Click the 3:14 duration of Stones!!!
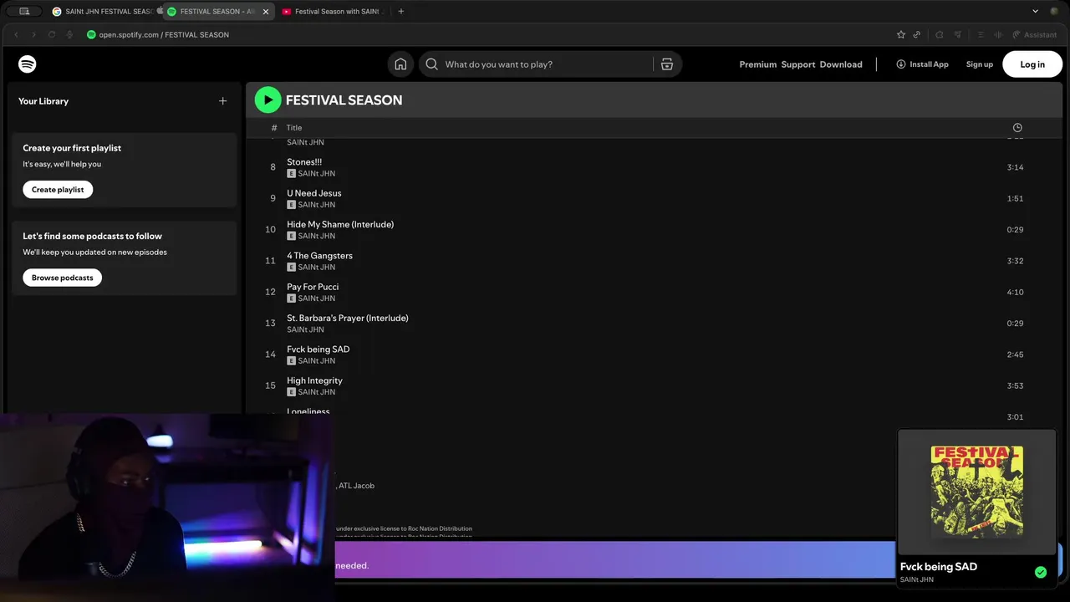This screenshot has width=1070, height=602. pos(1015,167)
